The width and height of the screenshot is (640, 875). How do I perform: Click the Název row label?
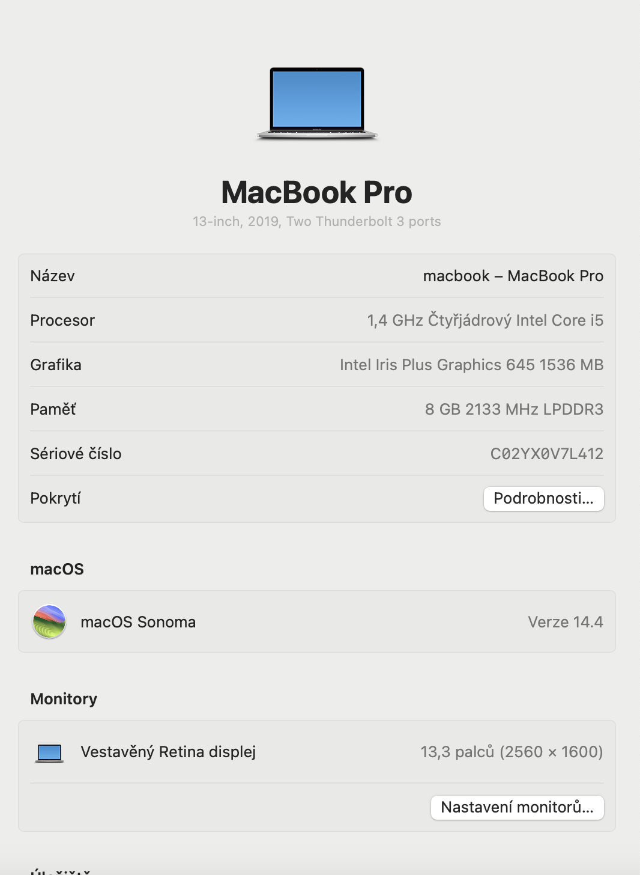click(53, 276)
